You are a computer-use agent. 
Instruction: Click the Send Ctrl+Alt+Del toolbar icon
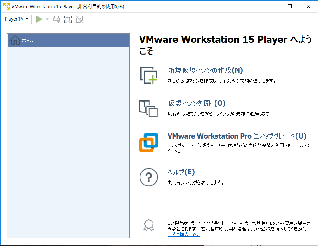(56, 19)
